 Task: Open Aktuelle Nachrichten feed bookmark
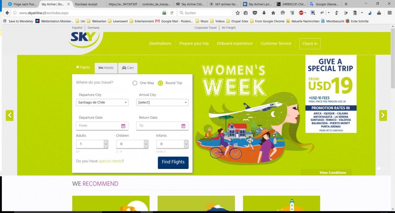click(303, 21)
